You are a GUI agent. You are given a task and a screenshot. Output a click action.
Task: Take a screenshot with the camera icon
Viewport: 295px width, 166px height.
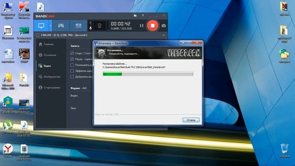coord(164,26)
